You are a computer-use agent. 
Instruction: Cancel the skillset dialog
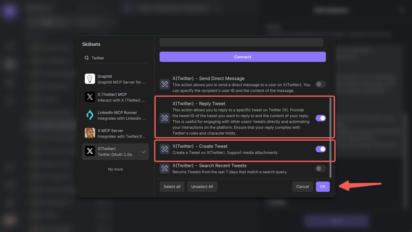(303, 187)
